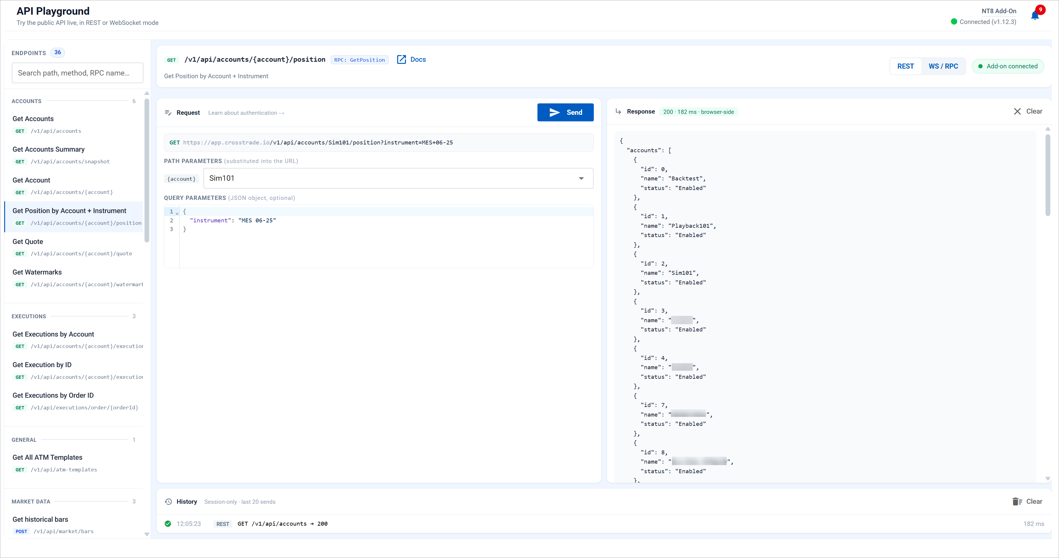Click the green success check in history row
The height and width of the screenshot is (558, 1059).
(168, 524)
